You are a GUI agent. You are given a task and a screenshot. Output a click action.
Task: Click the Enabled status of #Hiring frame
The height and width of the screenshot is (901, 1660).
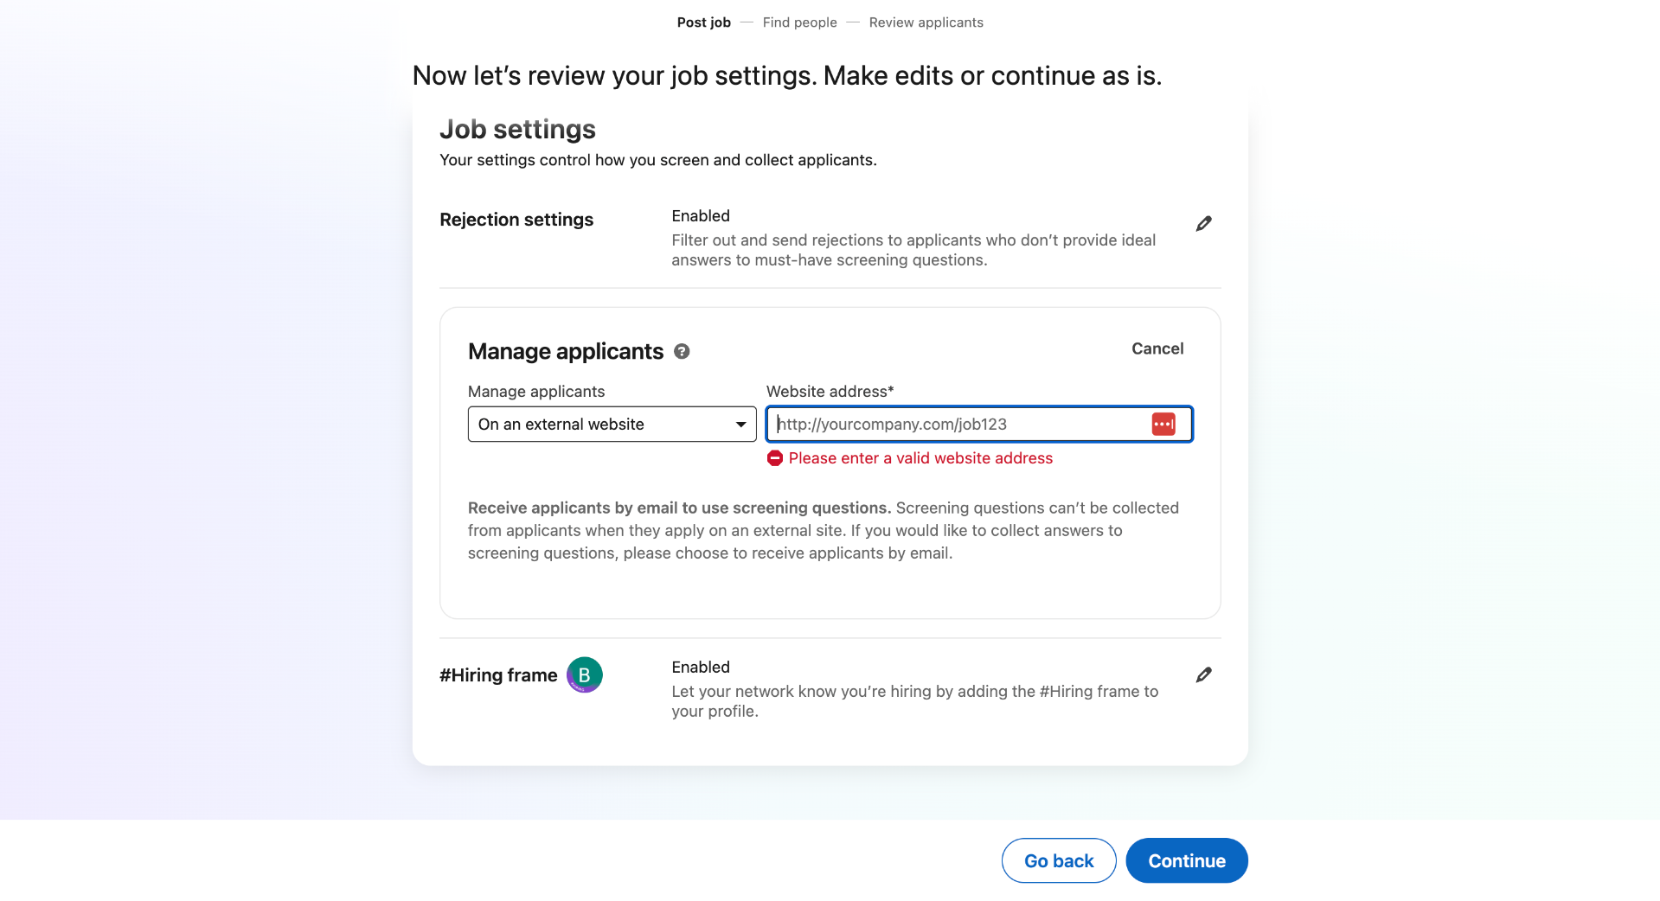pyautogui.click(x=700, y=667)
